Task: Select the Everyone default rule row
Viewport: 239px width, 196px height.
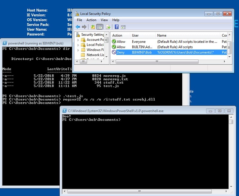Action: pos(169,42)
